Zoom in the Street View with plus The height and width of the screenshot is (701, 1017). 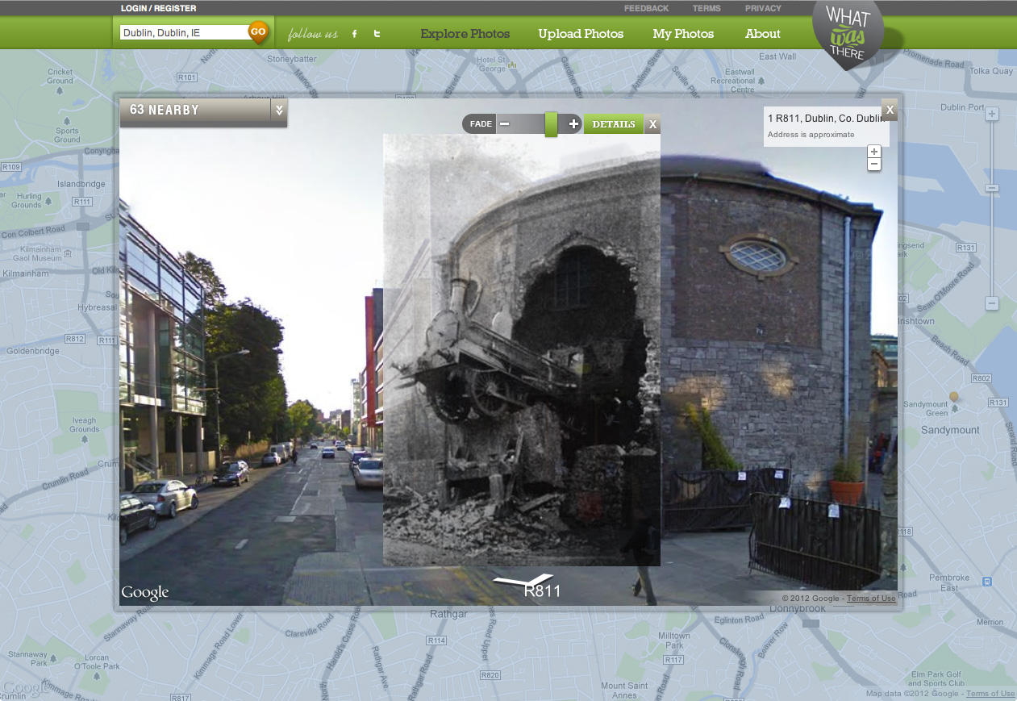[874, 152]
